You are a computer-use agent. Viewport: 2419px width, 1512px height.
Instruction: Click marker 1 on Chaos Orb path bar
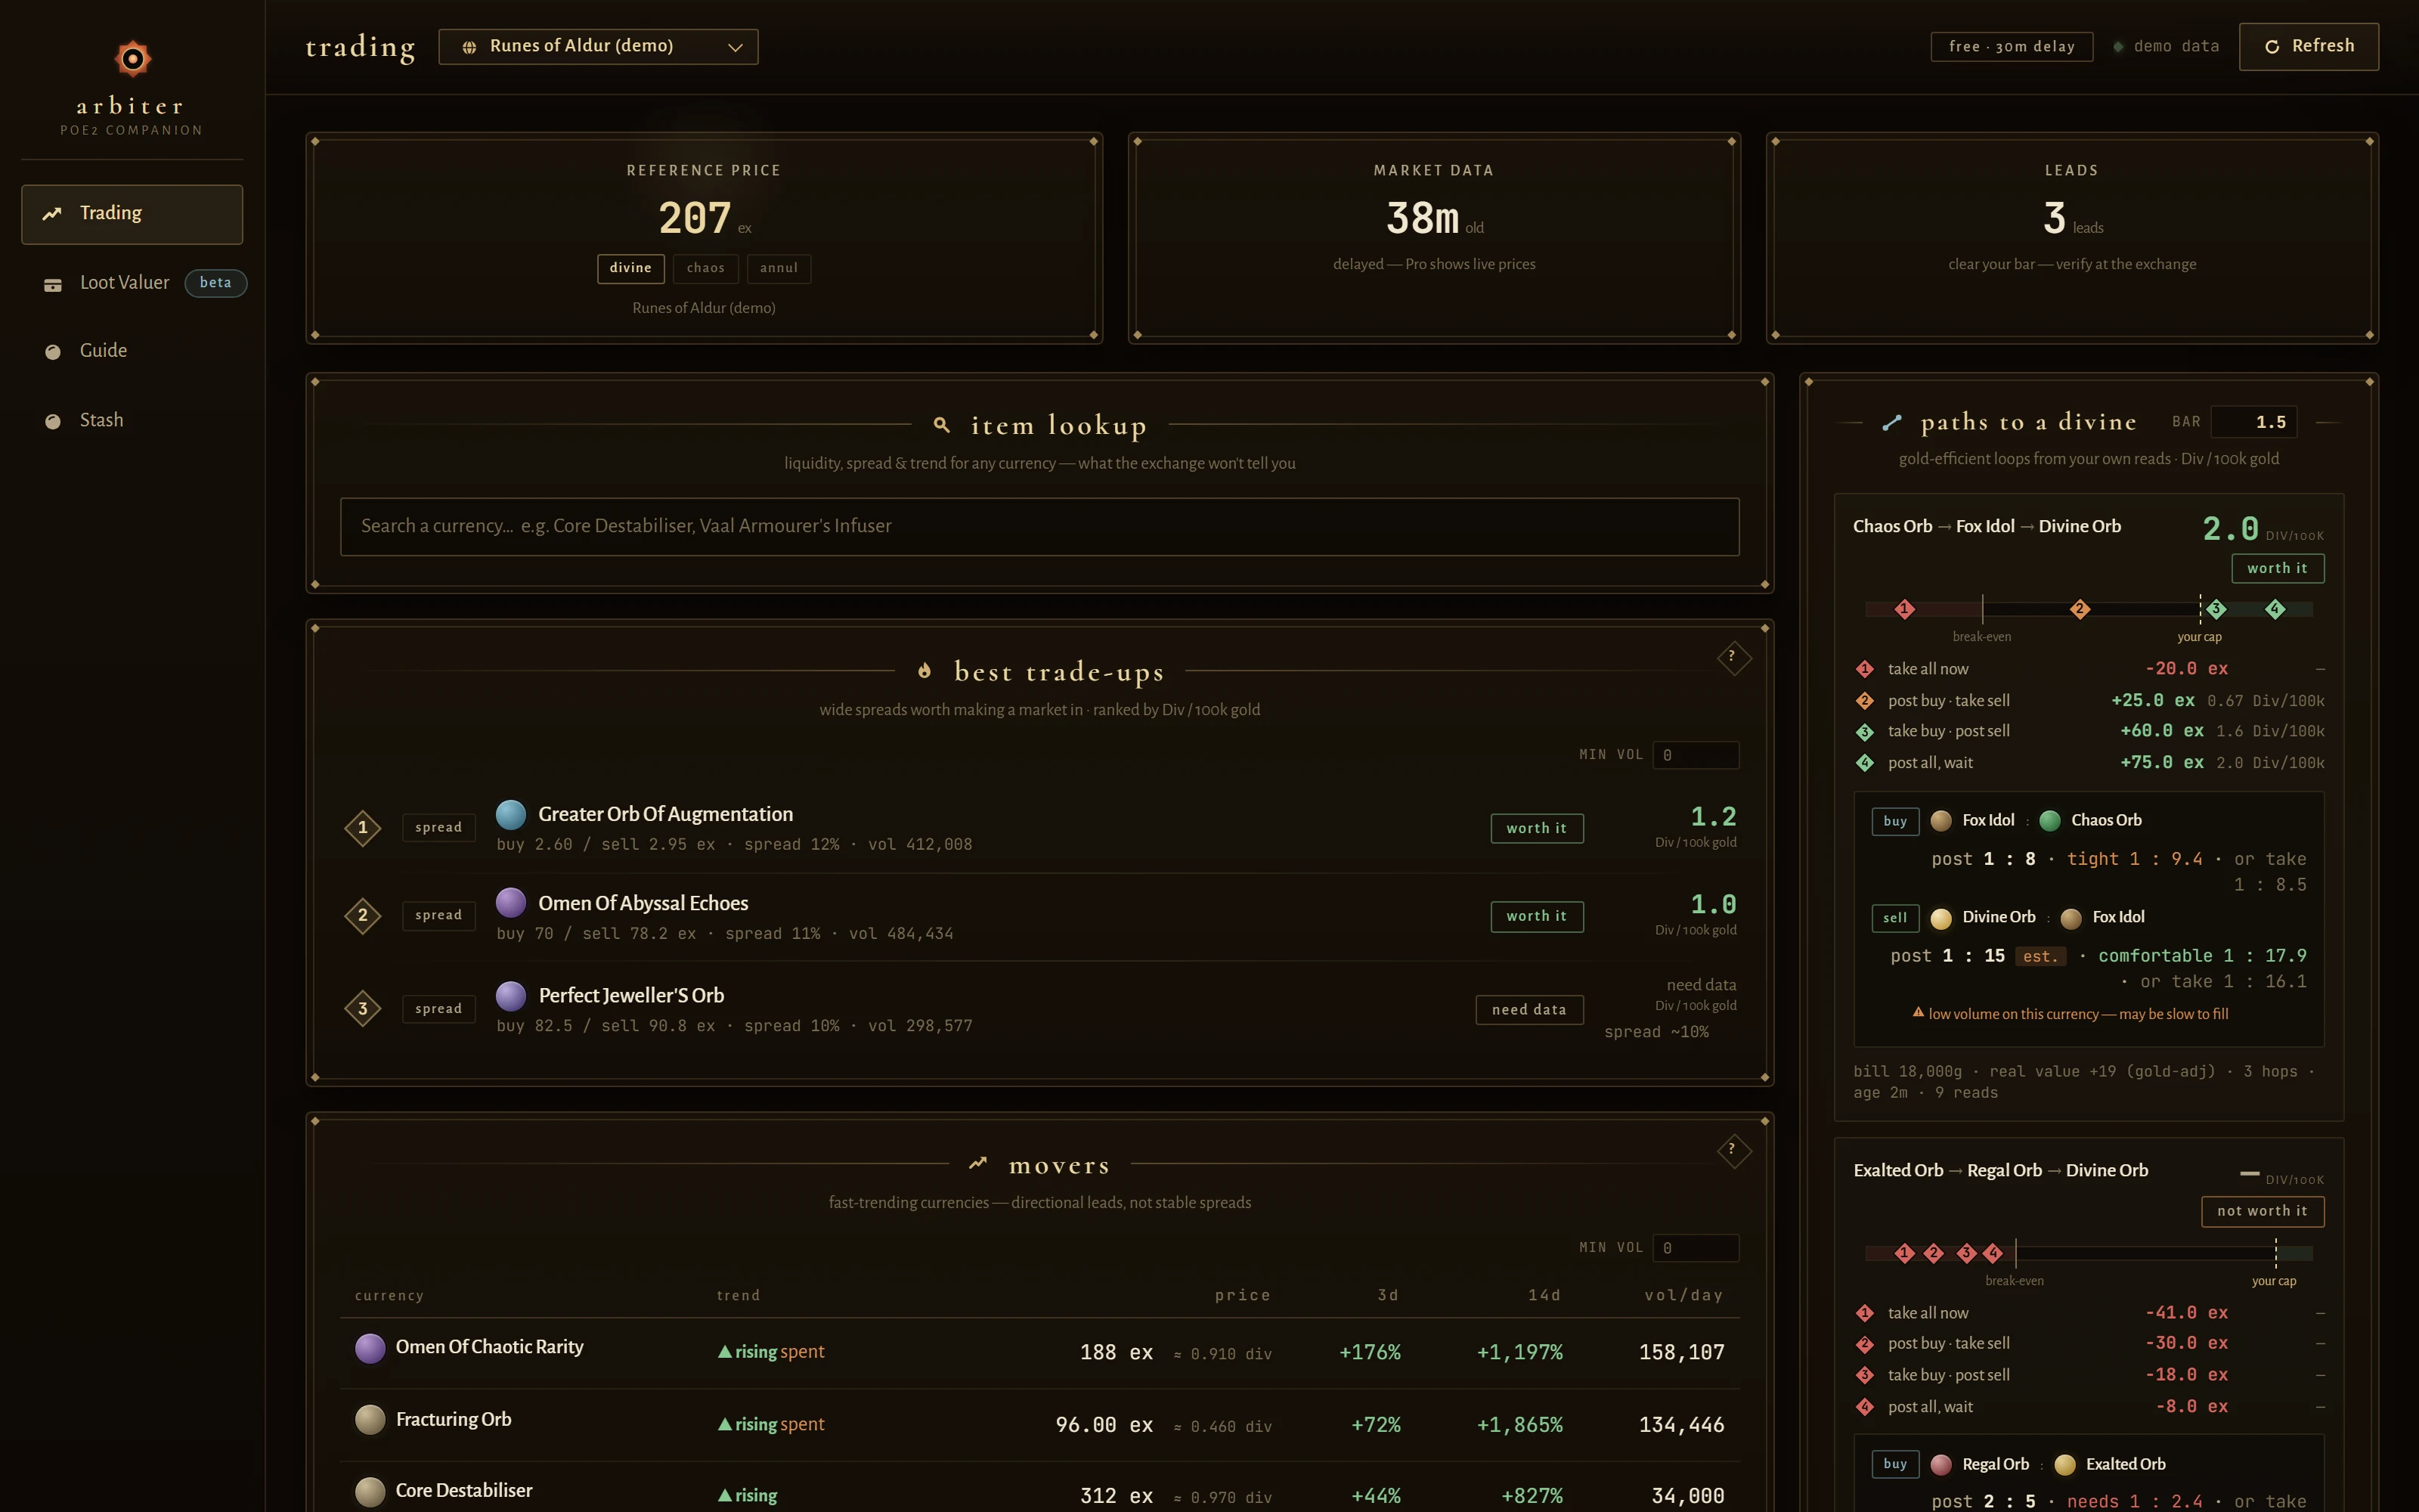point(1904,609)
